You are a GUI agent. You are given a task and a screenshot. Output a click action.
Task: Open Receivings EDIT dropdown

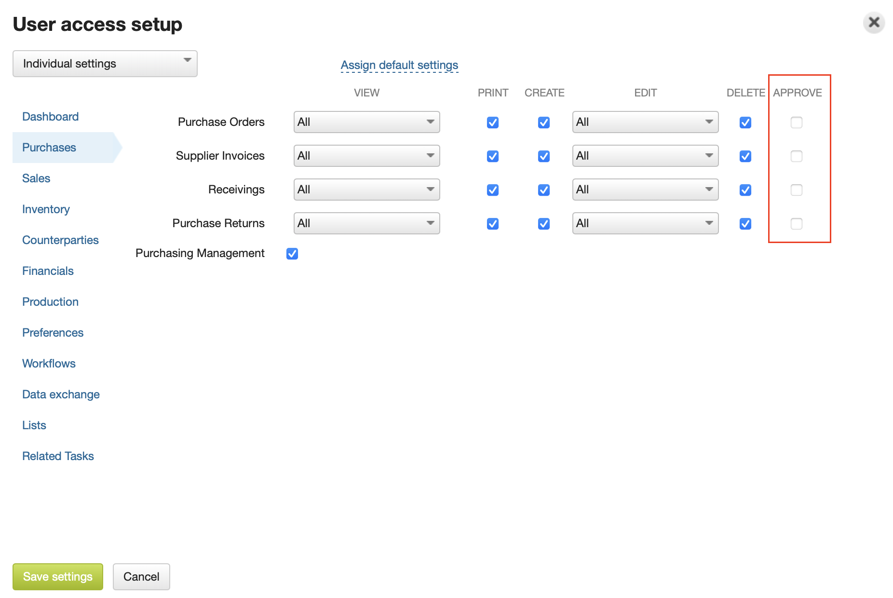coord(645,190)
